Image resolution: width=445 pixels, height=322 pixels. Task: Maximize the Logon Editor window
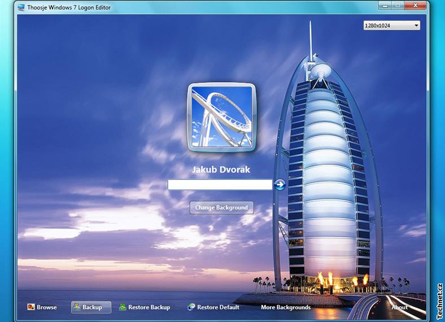(398, 6)
